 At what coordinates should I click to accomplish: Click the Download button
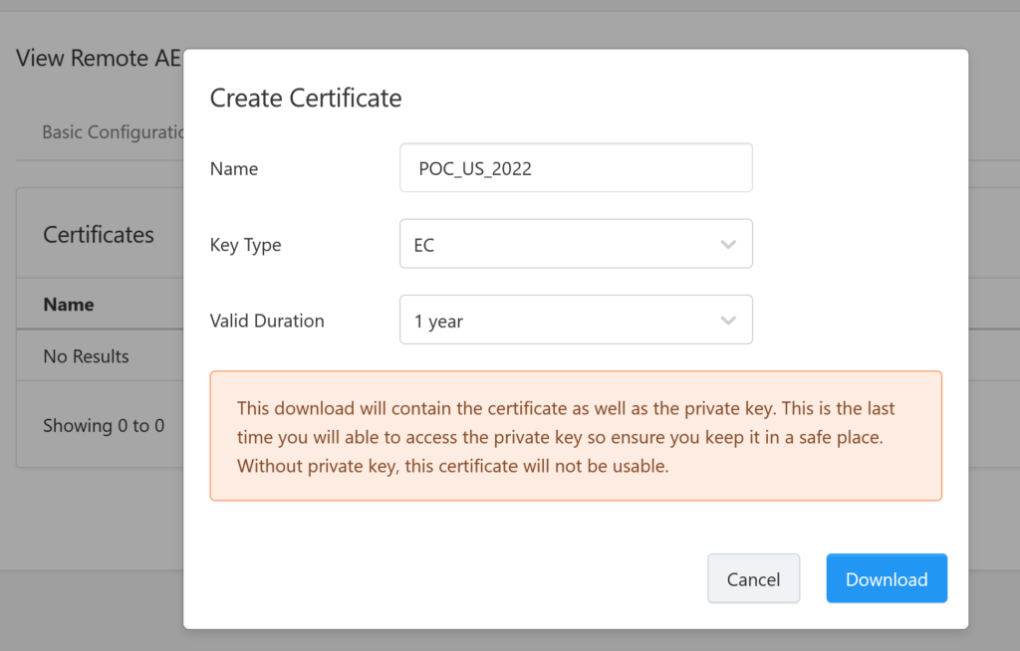(887, 578)
